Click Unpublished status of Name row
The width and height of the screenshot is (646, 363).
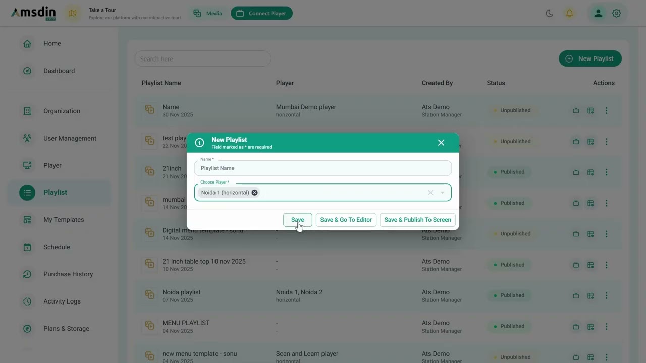512,111
